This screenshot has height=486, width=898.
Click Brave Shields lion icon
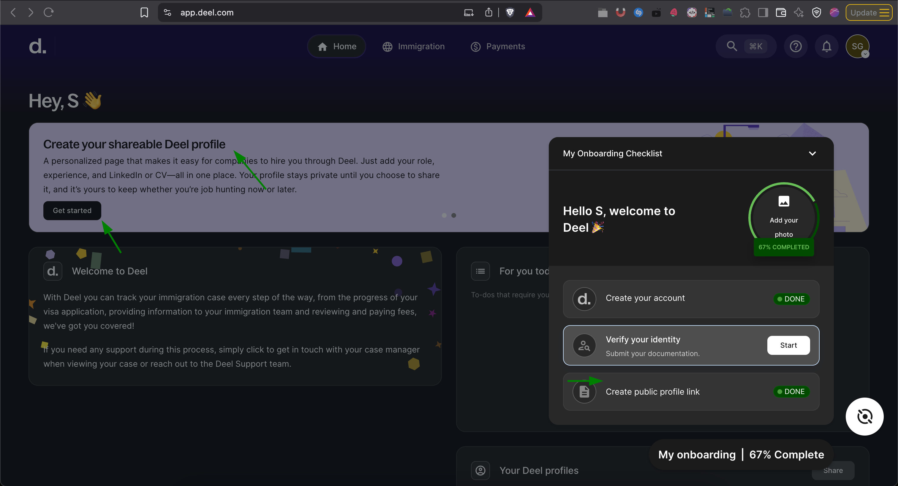tap(510, 12)
